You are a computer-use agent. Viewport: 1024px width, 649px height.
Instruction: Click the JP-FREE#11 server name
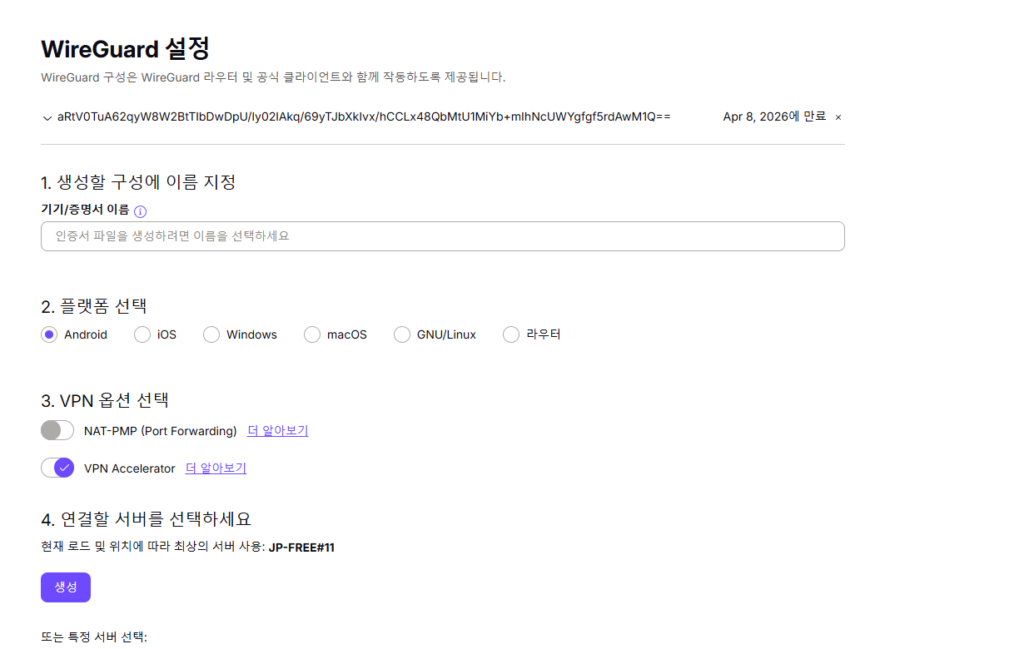pyautogui.click(x=301, y=547)
